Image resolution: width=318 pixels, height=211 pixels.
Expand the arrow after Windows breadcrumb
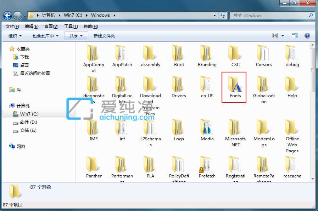115,15
